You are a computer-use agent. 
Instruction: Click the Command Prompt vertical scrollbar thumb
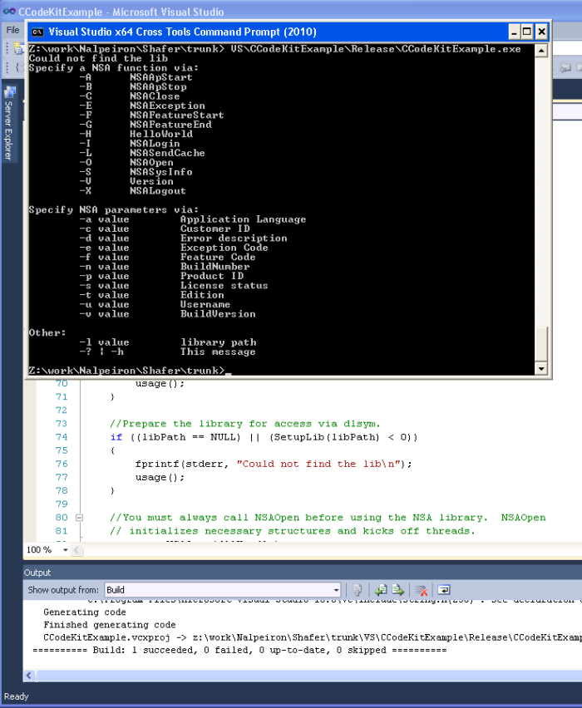[541, 344]
